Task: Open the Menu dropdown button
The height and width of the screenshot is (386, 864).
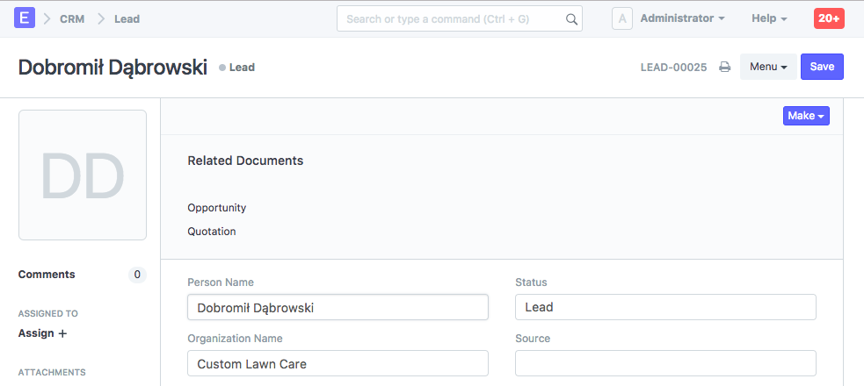Action: point(768,67)
